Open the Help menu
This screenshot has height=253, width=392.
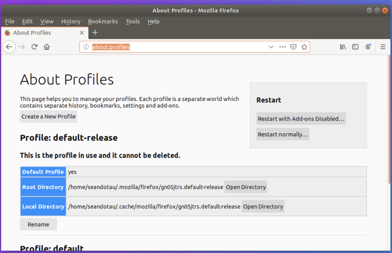point(154,21)
